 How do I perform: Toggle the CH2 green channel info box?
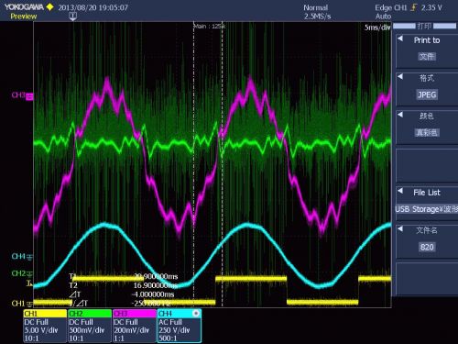pos(90,326)
